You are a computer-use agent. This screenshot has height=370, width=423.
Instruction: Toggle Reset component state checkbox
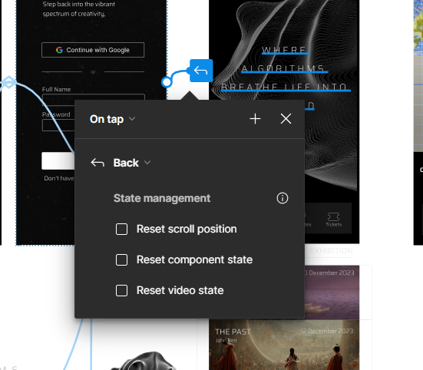121,259
